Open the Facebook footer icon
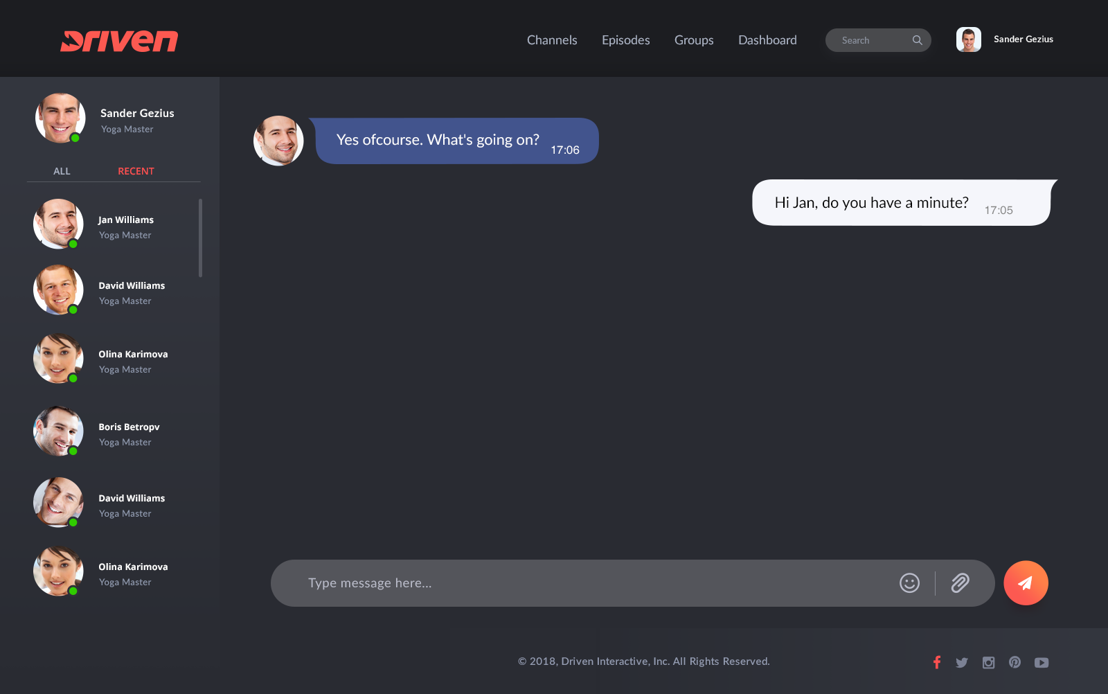The width and height of the screenshot is (1108, 694). click(x=936, y=662)
